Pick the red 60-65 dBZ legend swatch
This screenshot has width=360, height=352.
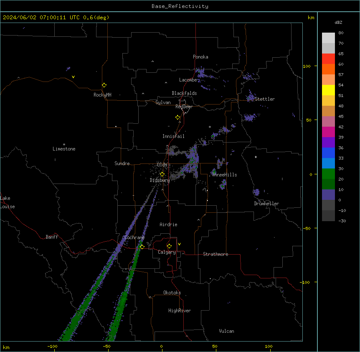(x=328, y=59)
